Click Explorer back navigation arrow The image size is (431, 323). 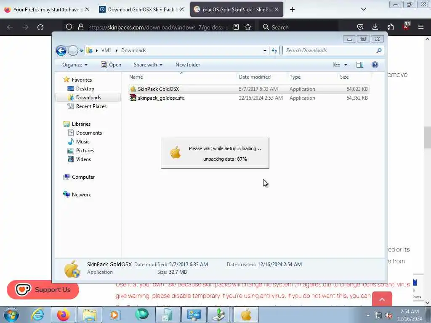pyautogui.click(x=61, y=50)
